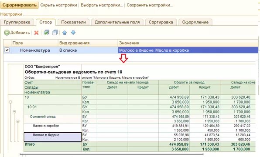
Task: Select the Молоко в бидоне cell
Action: [53, 137]
